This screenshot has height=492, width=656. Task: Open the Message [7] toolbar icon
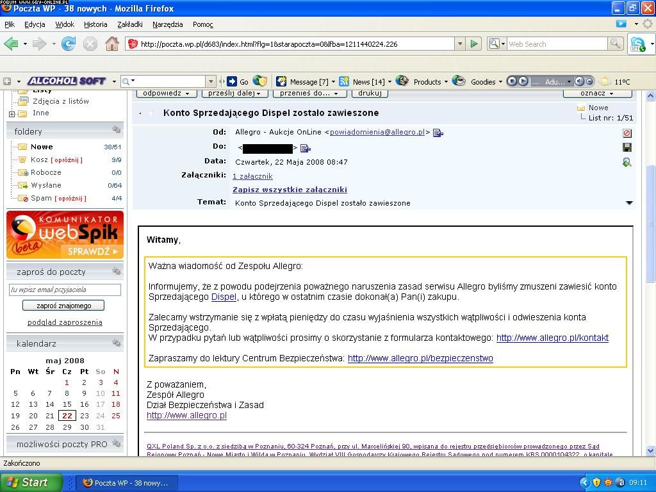pos(281,81)
